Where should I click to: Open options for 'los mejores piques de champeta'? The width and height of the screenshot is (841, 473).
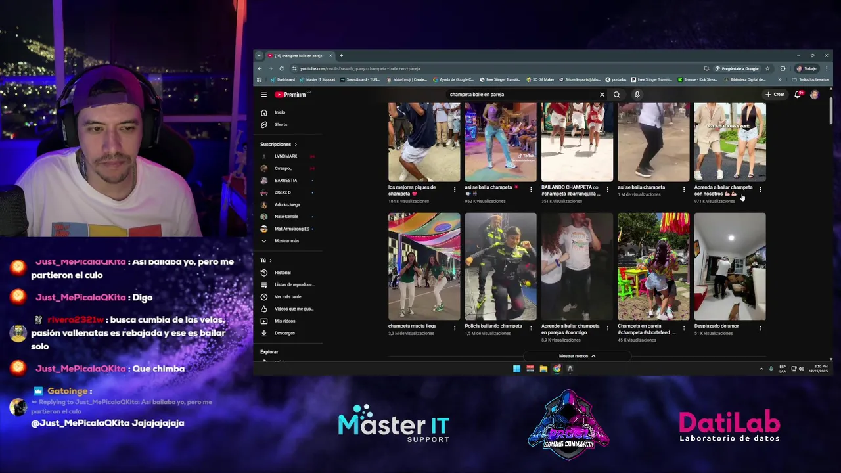455,189
